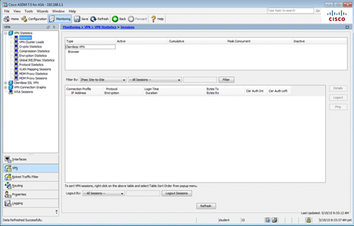Open the Filter By IPsec Site-to-Site dropdown
Image resolution: width=354 pixels, height=226 pixels.
(103, 80)
